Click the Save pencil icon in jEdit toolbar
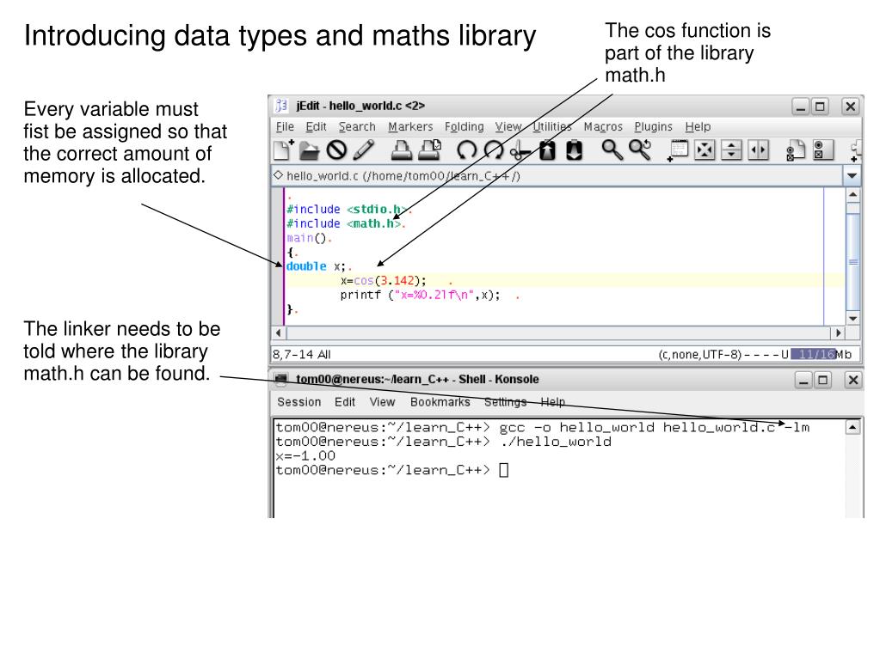880x659 pixels. pos(364,150)
